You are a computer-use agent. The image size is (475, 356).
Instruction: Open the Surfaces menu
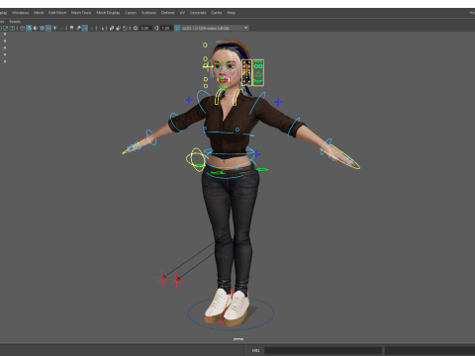[148, 13]
